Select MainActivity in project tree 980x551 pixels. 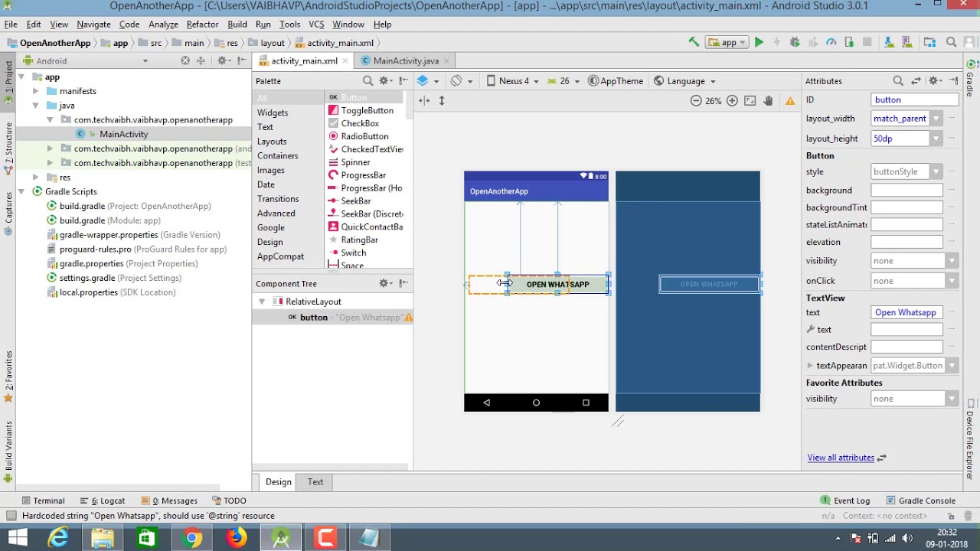pos(123,134)
